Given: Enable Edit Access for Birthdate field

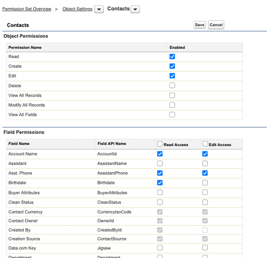Looking at the screenshot, I should 205,183.
